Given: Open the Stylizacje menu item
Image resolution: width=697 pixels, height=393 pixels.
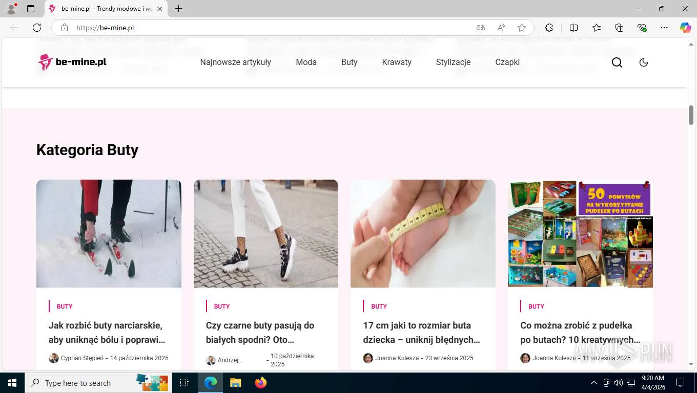Looking at the screenshot, I should coord(454,62).
